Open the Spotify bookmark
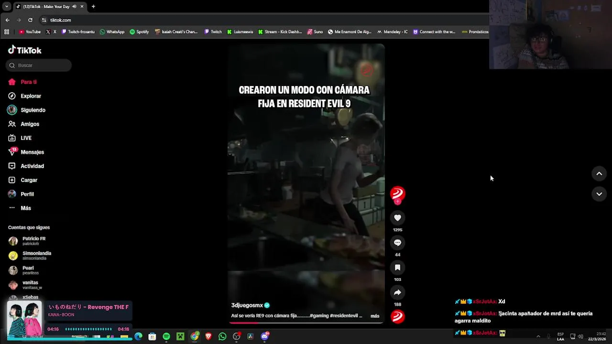Viewport: 612px width, 344px height. (x=139, y=32)
